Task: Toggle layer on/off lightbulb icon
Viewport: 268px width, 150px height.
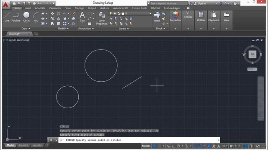Action: (111, 13)
